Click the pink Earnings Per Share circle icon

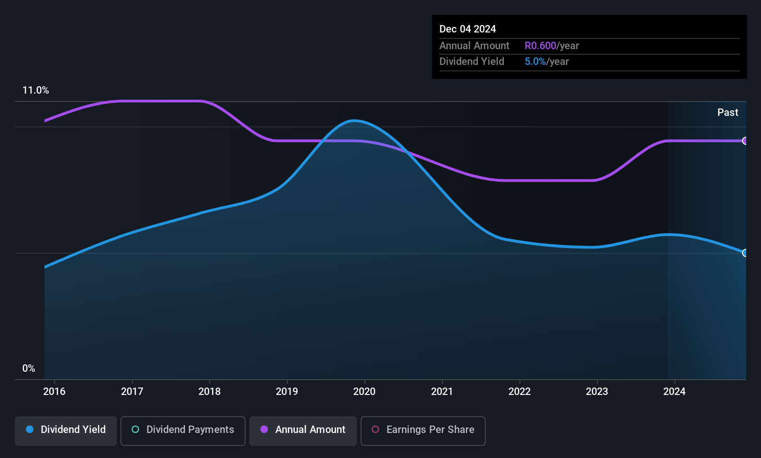[375, 429]
